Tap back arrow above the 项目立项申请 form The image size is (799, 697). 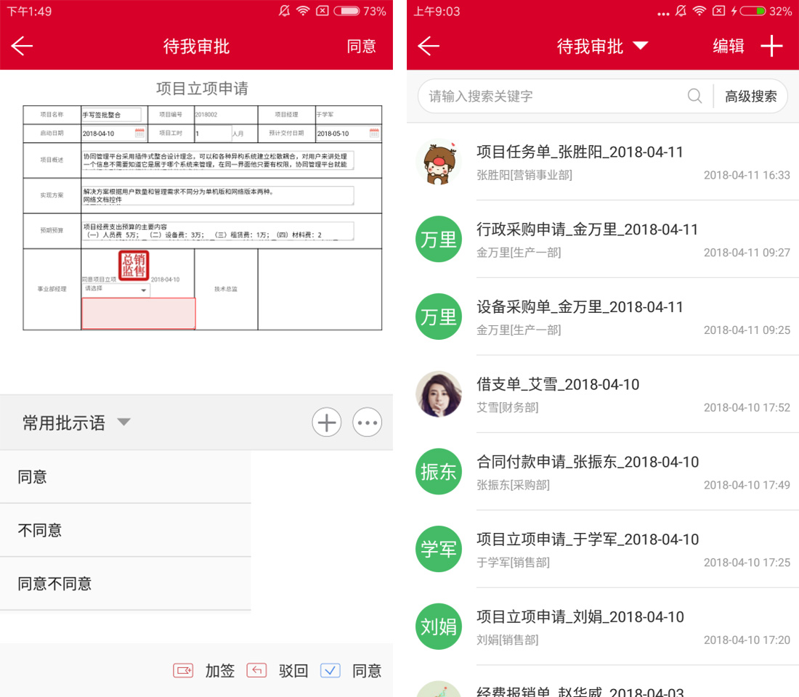click(x=23, y=46)
